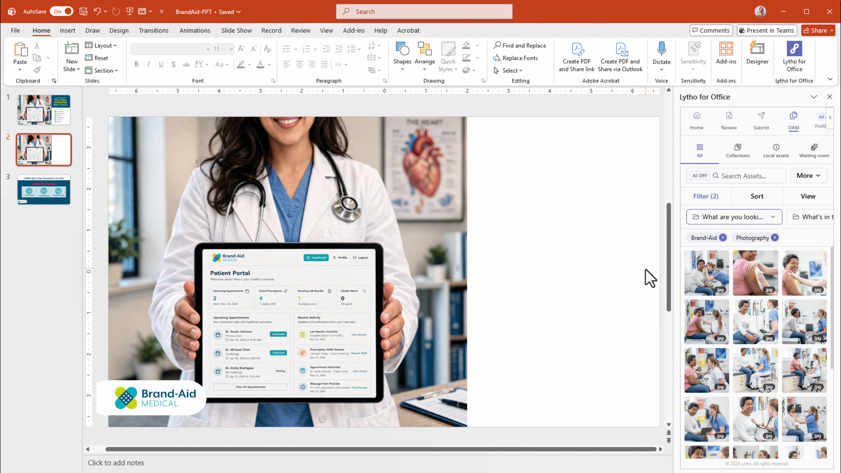Click the Save icon in Quick Access

click(x=83, y=11)
